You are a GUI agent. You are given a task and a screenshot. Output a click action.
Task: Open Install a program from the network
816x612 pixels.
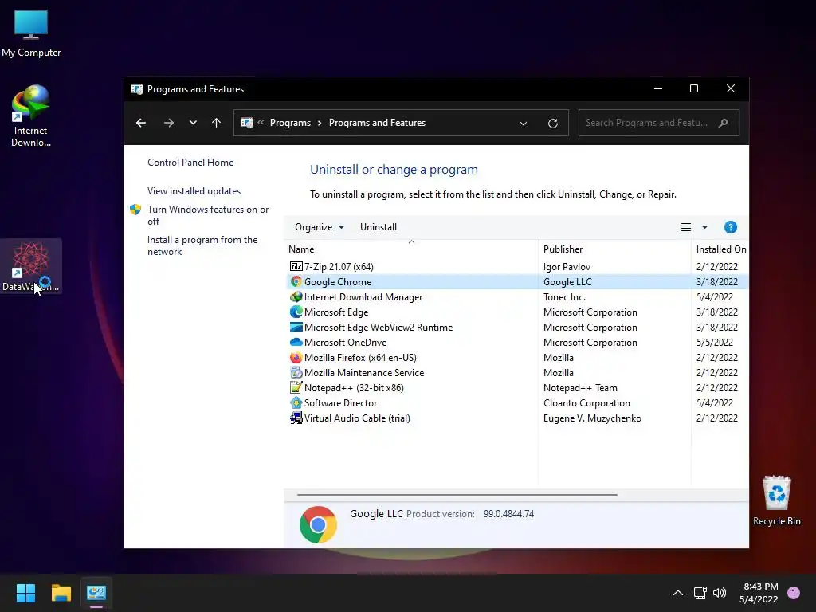click(x=202, y=245)
